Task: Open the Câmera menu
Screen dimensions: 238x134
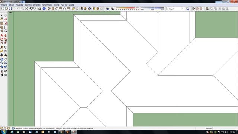Action: (28, 5)
